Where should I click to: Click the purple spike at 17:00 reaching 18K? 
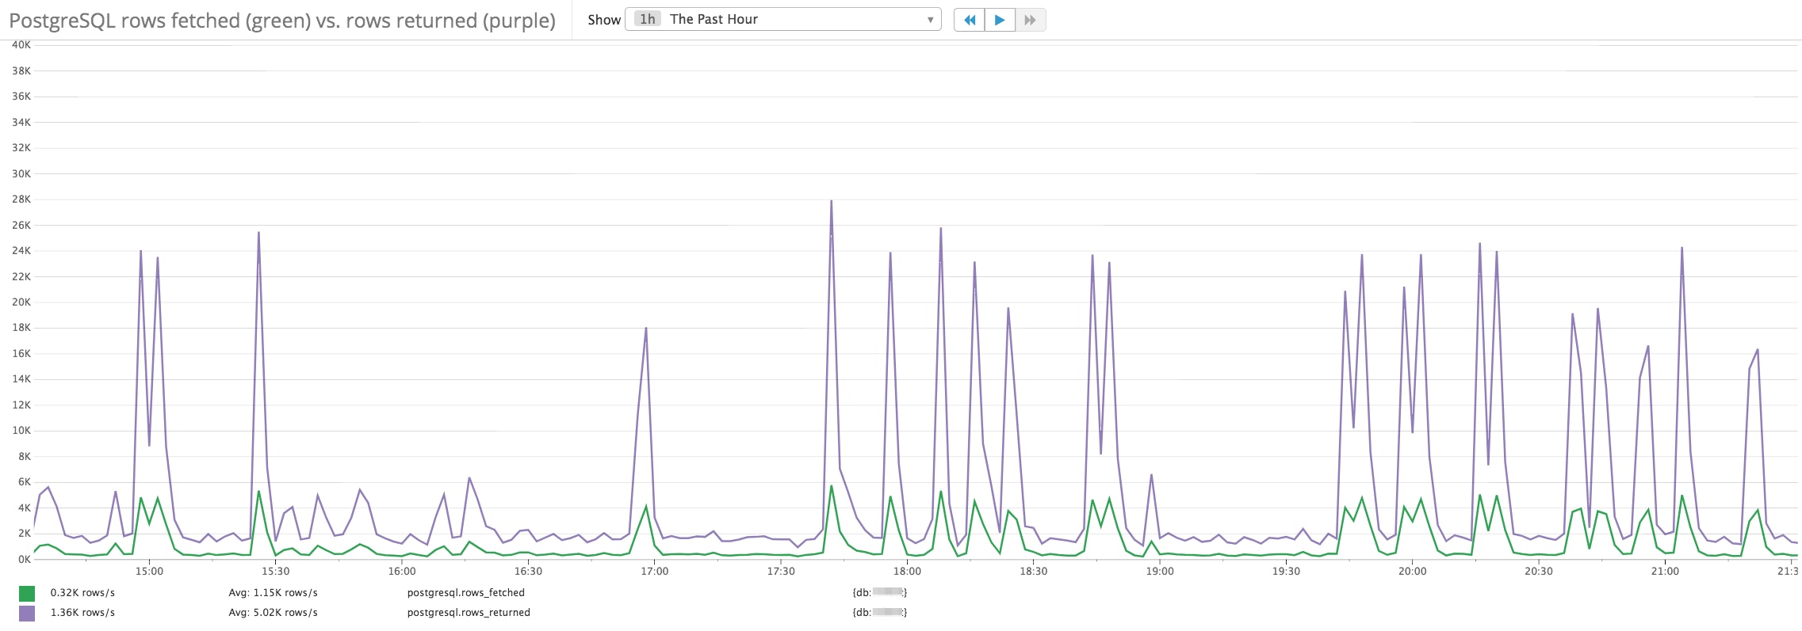coord(646,329)
